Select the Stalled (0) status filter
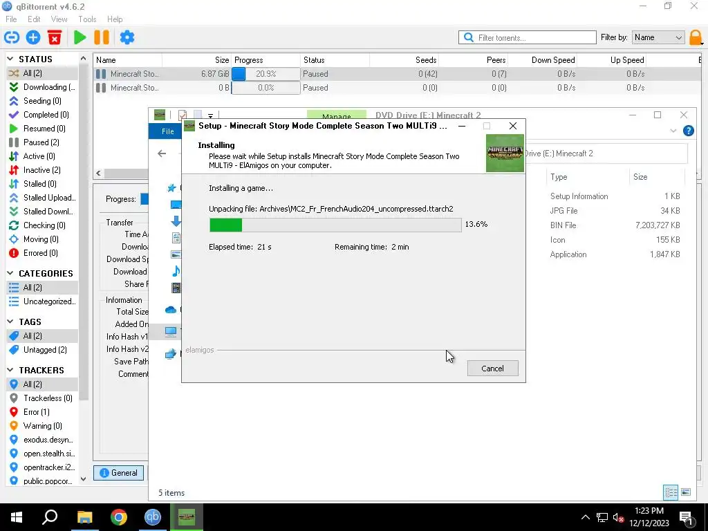 [x=42, y=184]
